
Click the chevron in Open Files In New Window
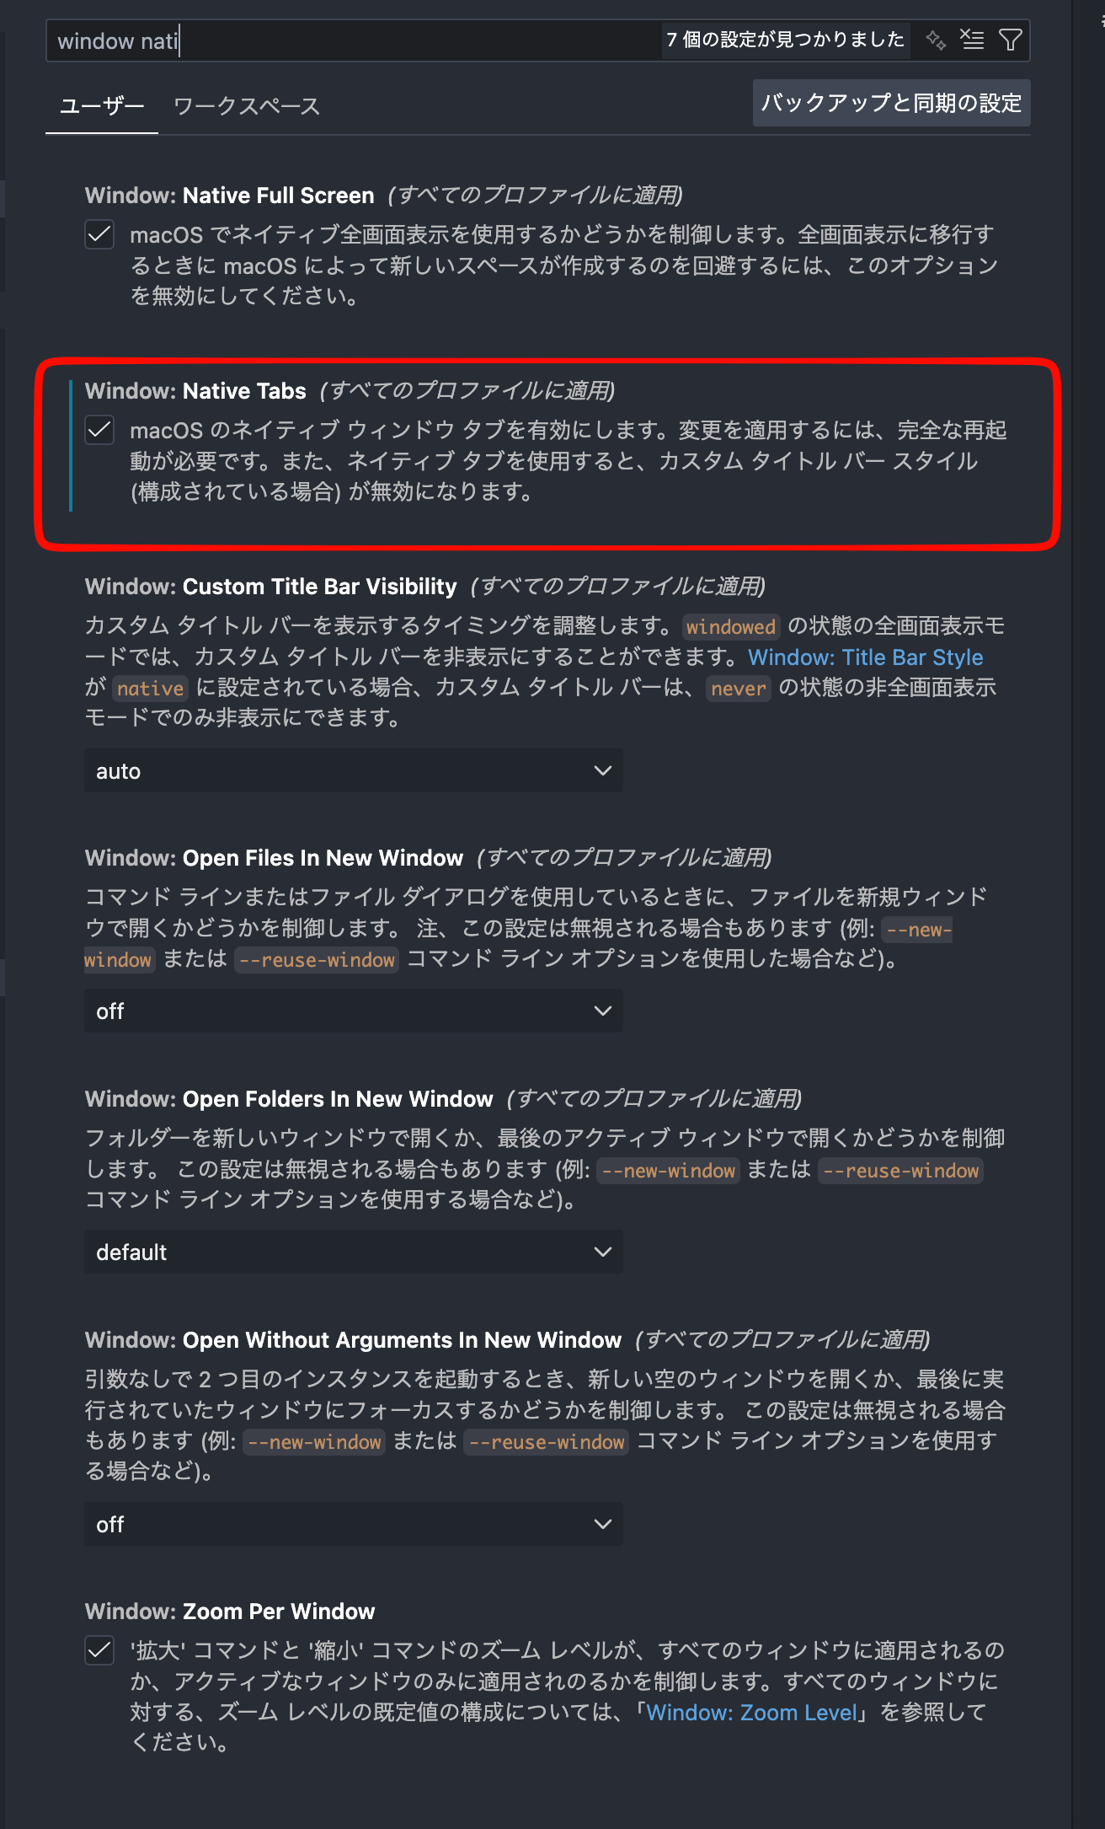(603, 1011)
